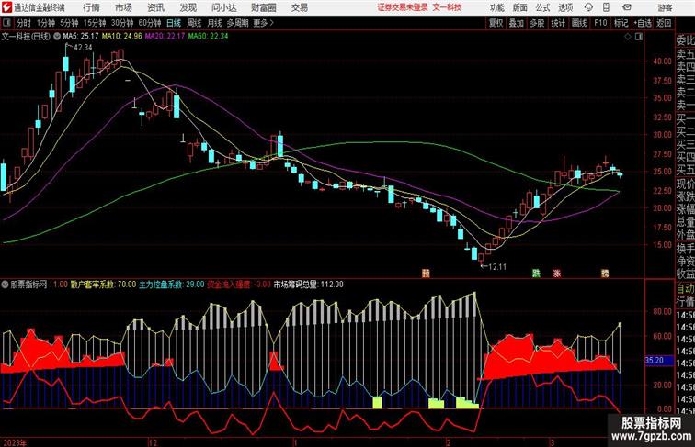Open the 交易 menu

point(300,7)
